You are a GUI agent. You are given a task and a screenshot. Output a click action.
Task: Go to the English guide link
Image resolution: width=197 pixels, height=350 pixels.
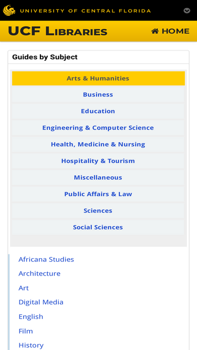pyautogui.click(x=31, y=317)
